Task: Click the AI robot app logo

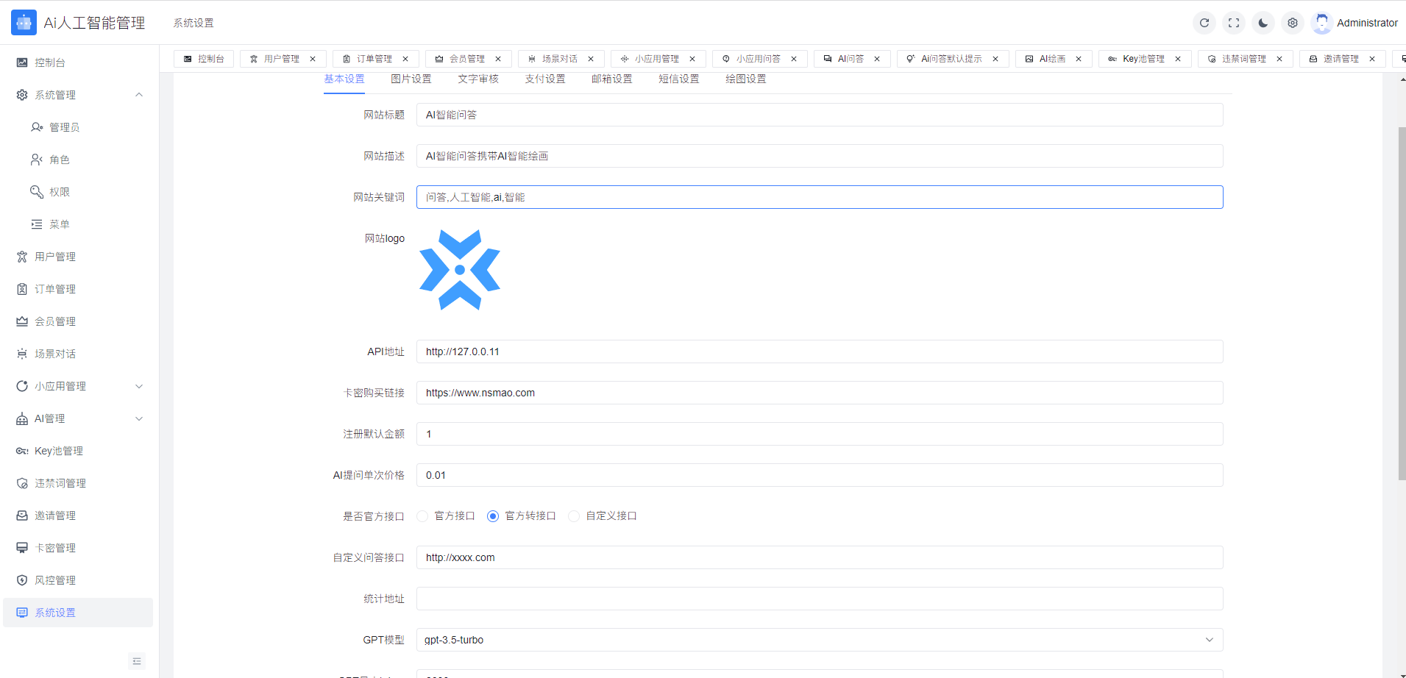Action: click(x=24, y=23)
